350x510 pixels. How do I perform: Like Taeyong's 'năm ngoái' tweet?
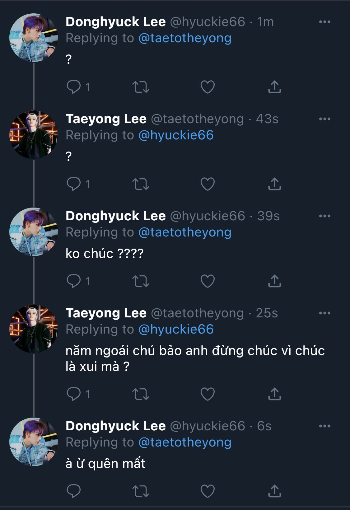click(x=208, y=394)
